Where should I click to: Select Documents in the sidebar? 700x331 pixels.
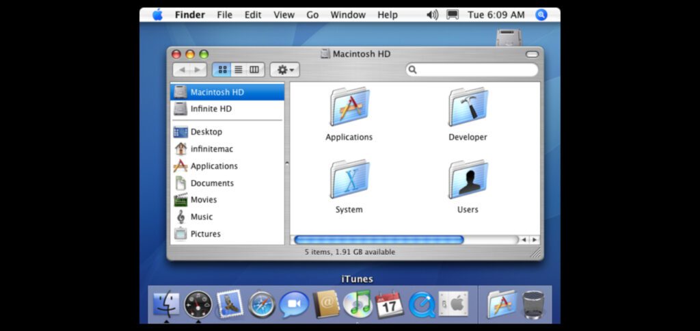tap(212, 183)
